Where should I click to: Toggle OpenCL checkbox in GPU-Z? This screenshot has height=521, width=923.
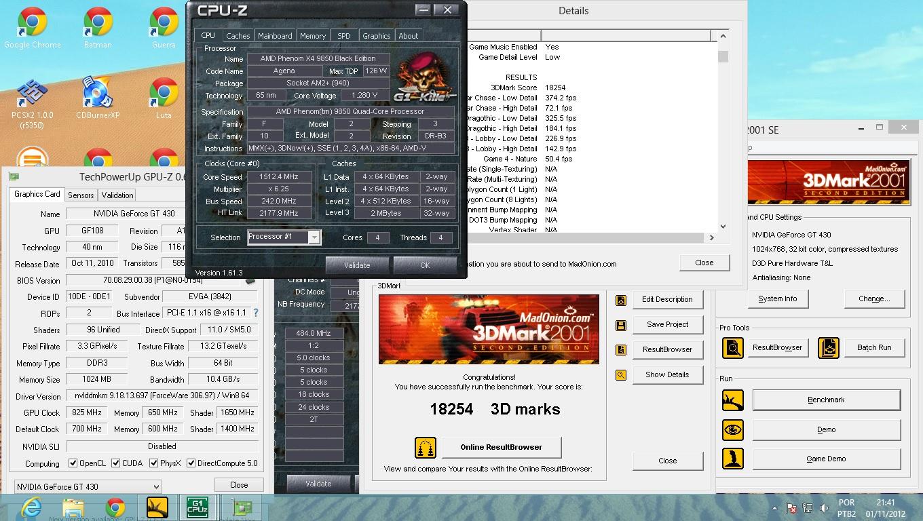(73, 463)
